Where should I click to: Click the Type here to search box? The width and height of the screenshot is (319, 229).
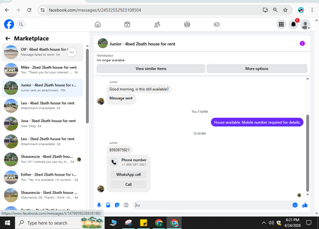60,223
